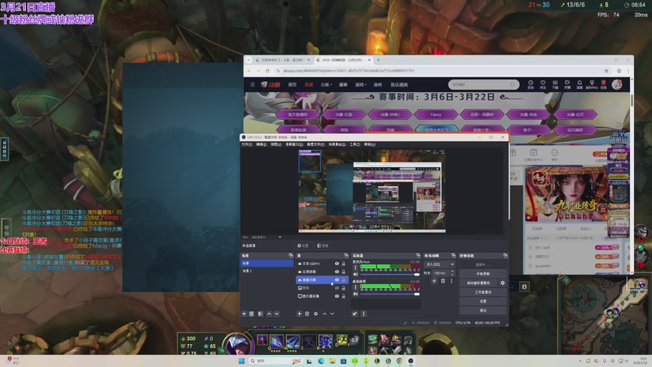Enable Studio Mode in OBS controls
This screenshot has width=652, height=367.
click(x=482, y=292)
